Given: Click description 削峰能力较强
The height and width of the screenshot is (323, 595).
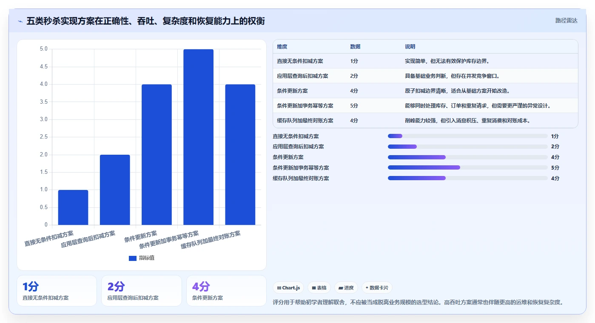Looking at the screenshot, I should (421, 121).
